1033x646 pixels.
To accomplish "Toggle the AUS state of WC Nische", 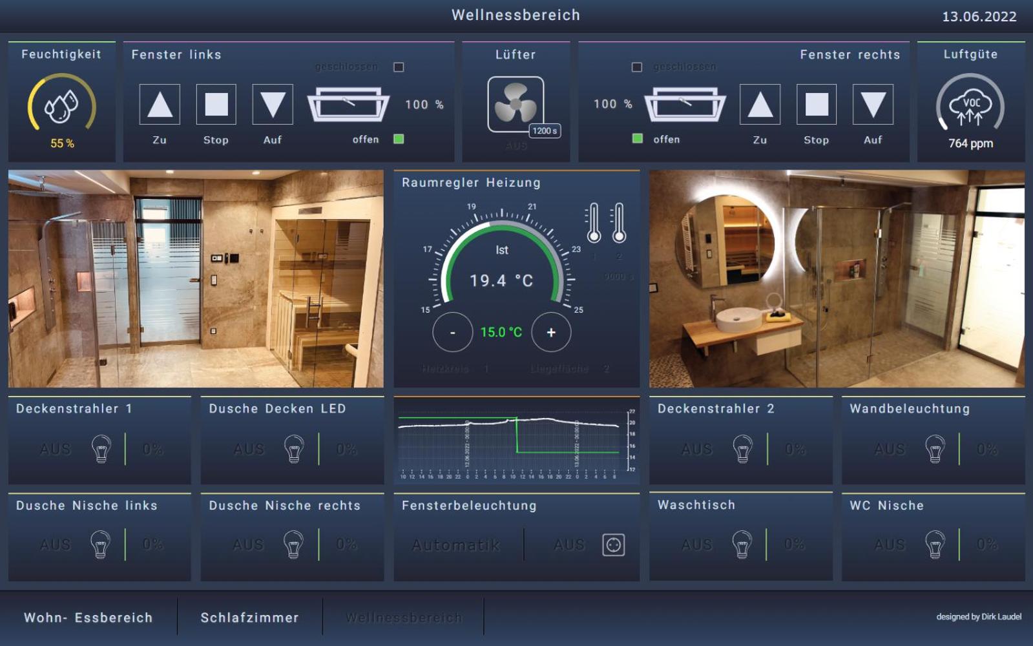I will coord(890,545).
